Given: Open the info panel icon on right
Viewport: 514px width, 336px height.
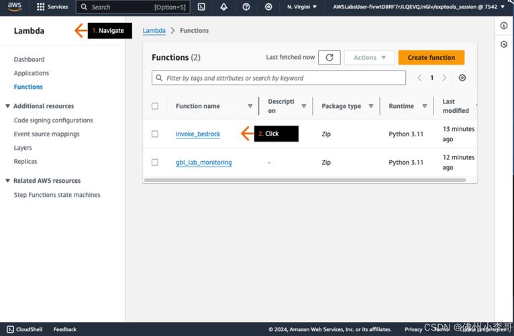Looking at the screenshot, I should [504, 26].
